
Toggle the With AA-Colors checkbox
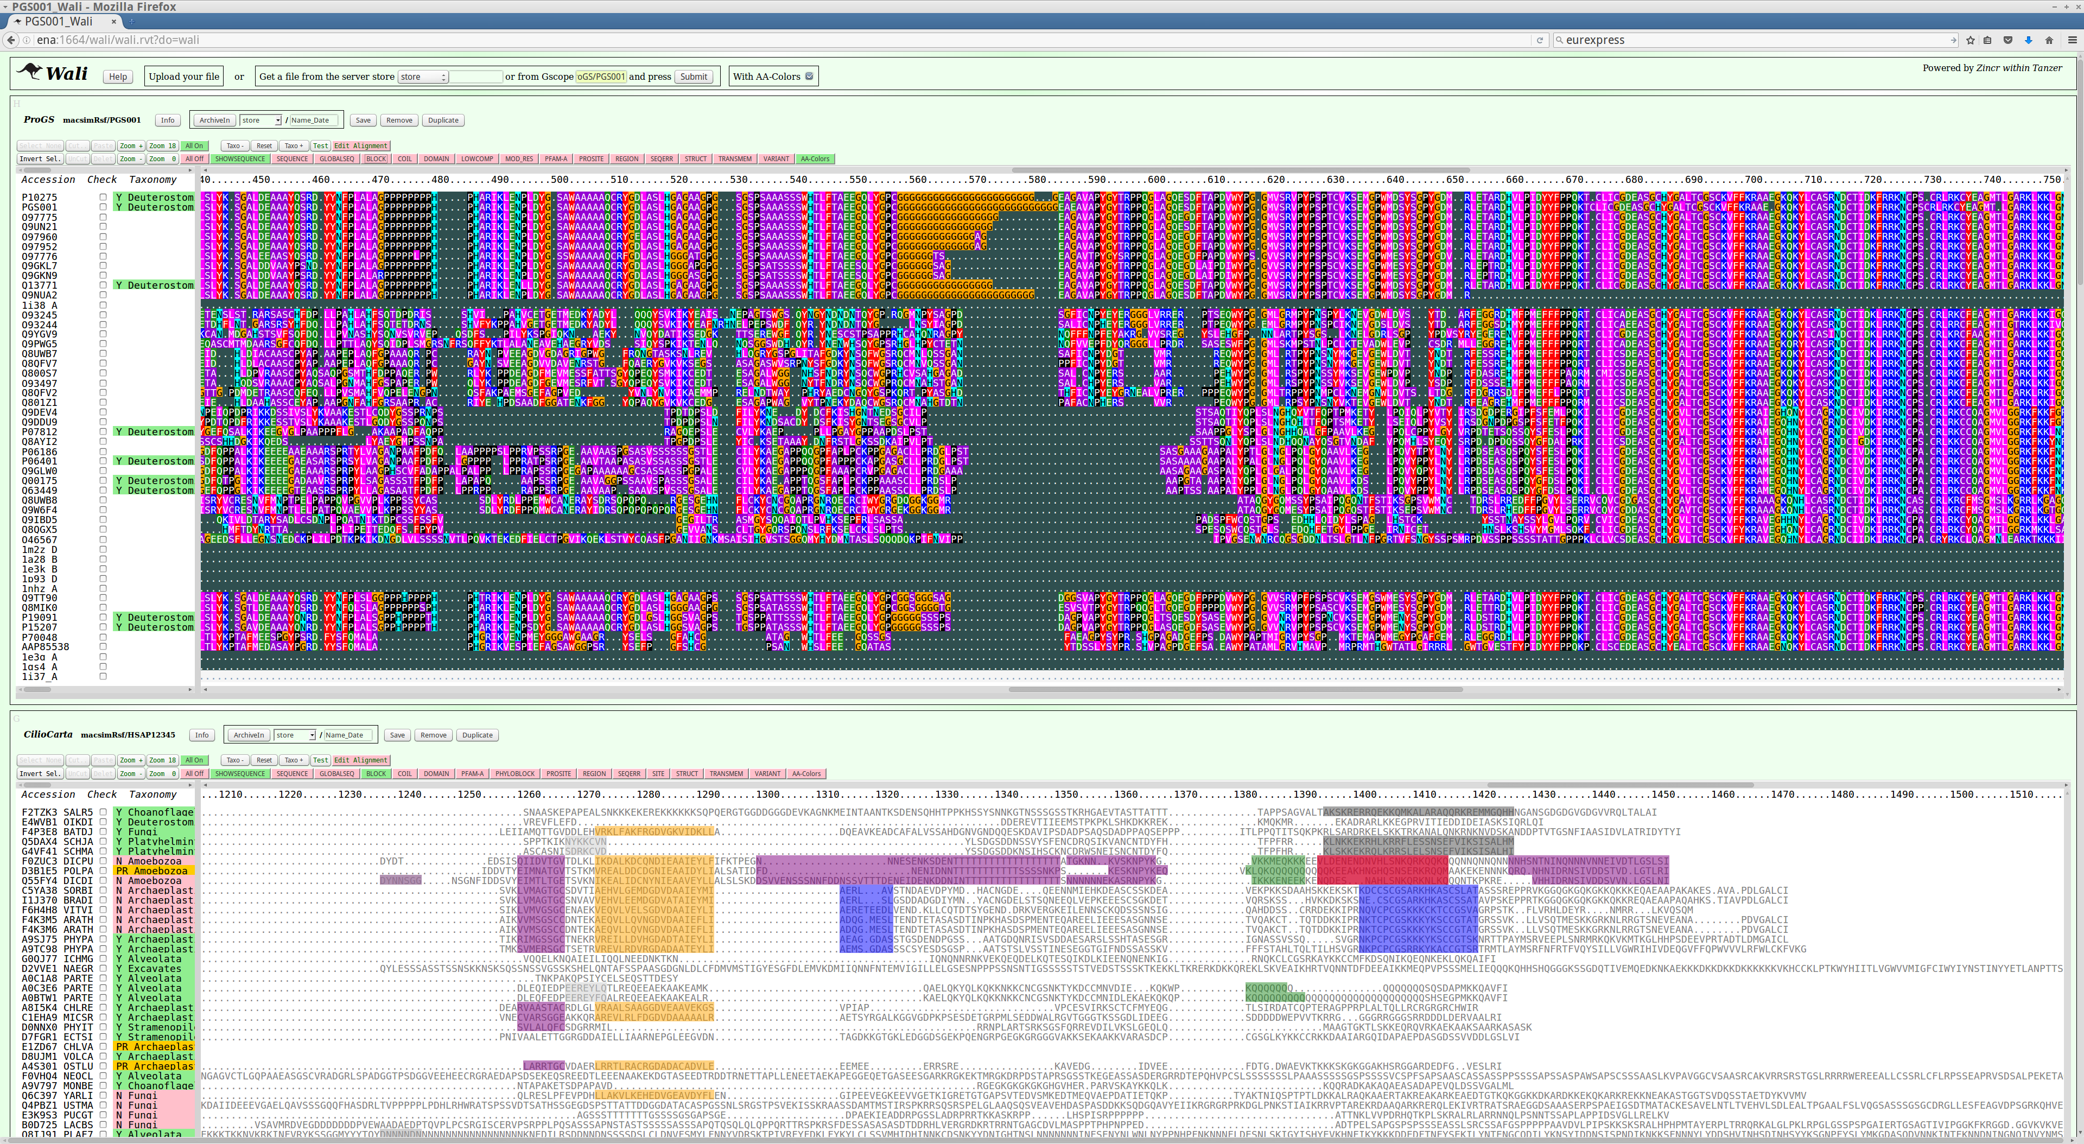click(808, 76)
